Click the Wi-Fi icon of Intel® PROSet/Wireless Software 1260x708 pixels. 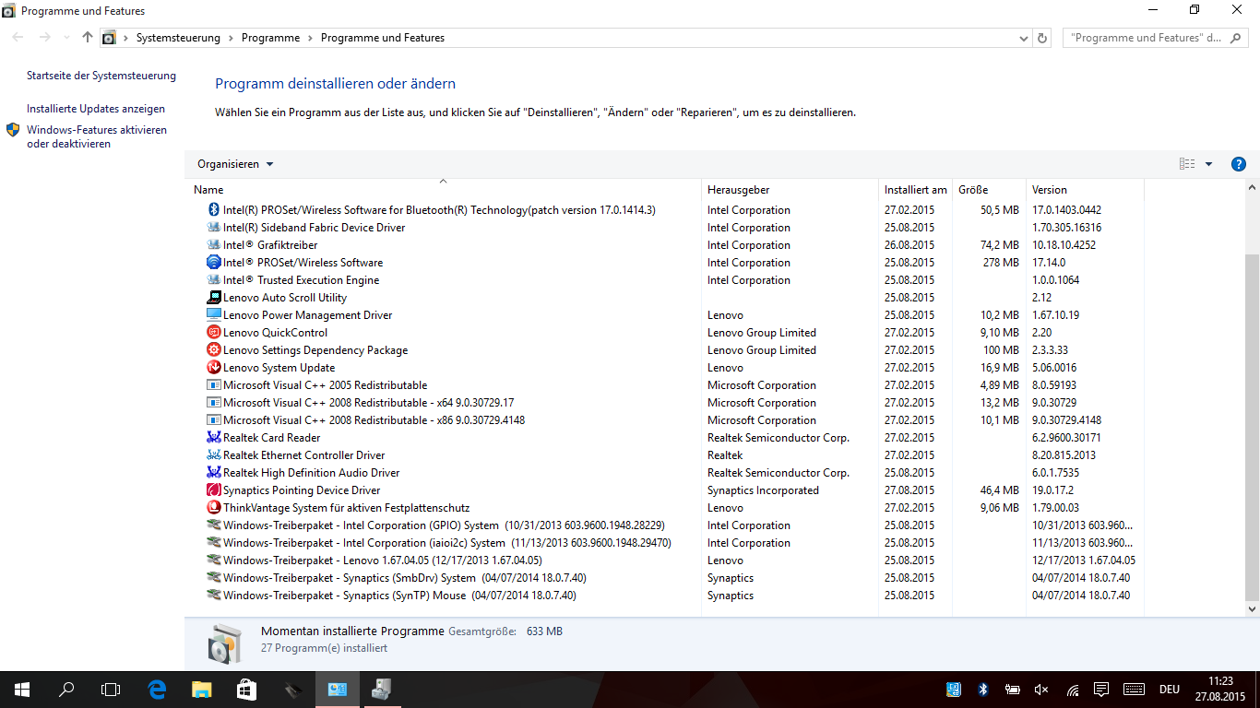[x=214, y=263]
